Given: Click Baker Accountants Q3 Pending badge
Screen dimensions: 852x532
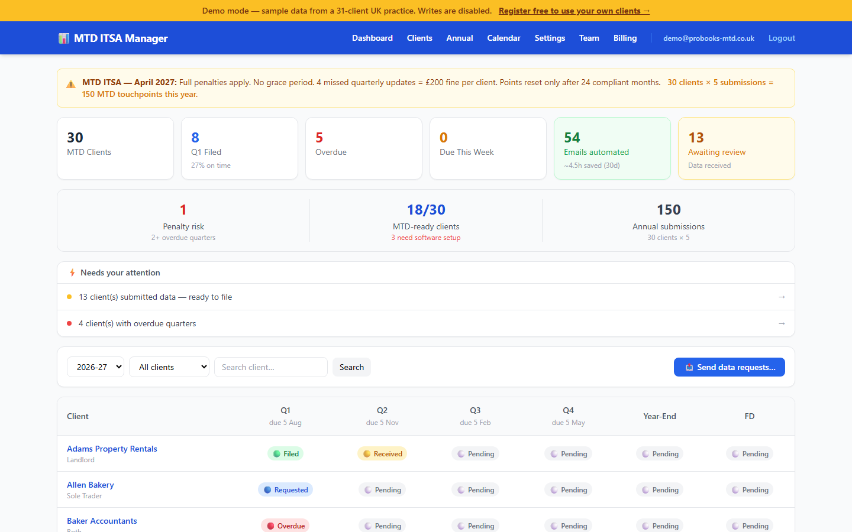Looking at the screenshot, I should pyautogui.click(x=475, y=526).
